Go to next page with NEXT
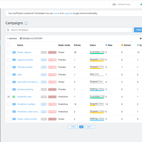Screen dimensions: 142x142 (x=90, y=127)
